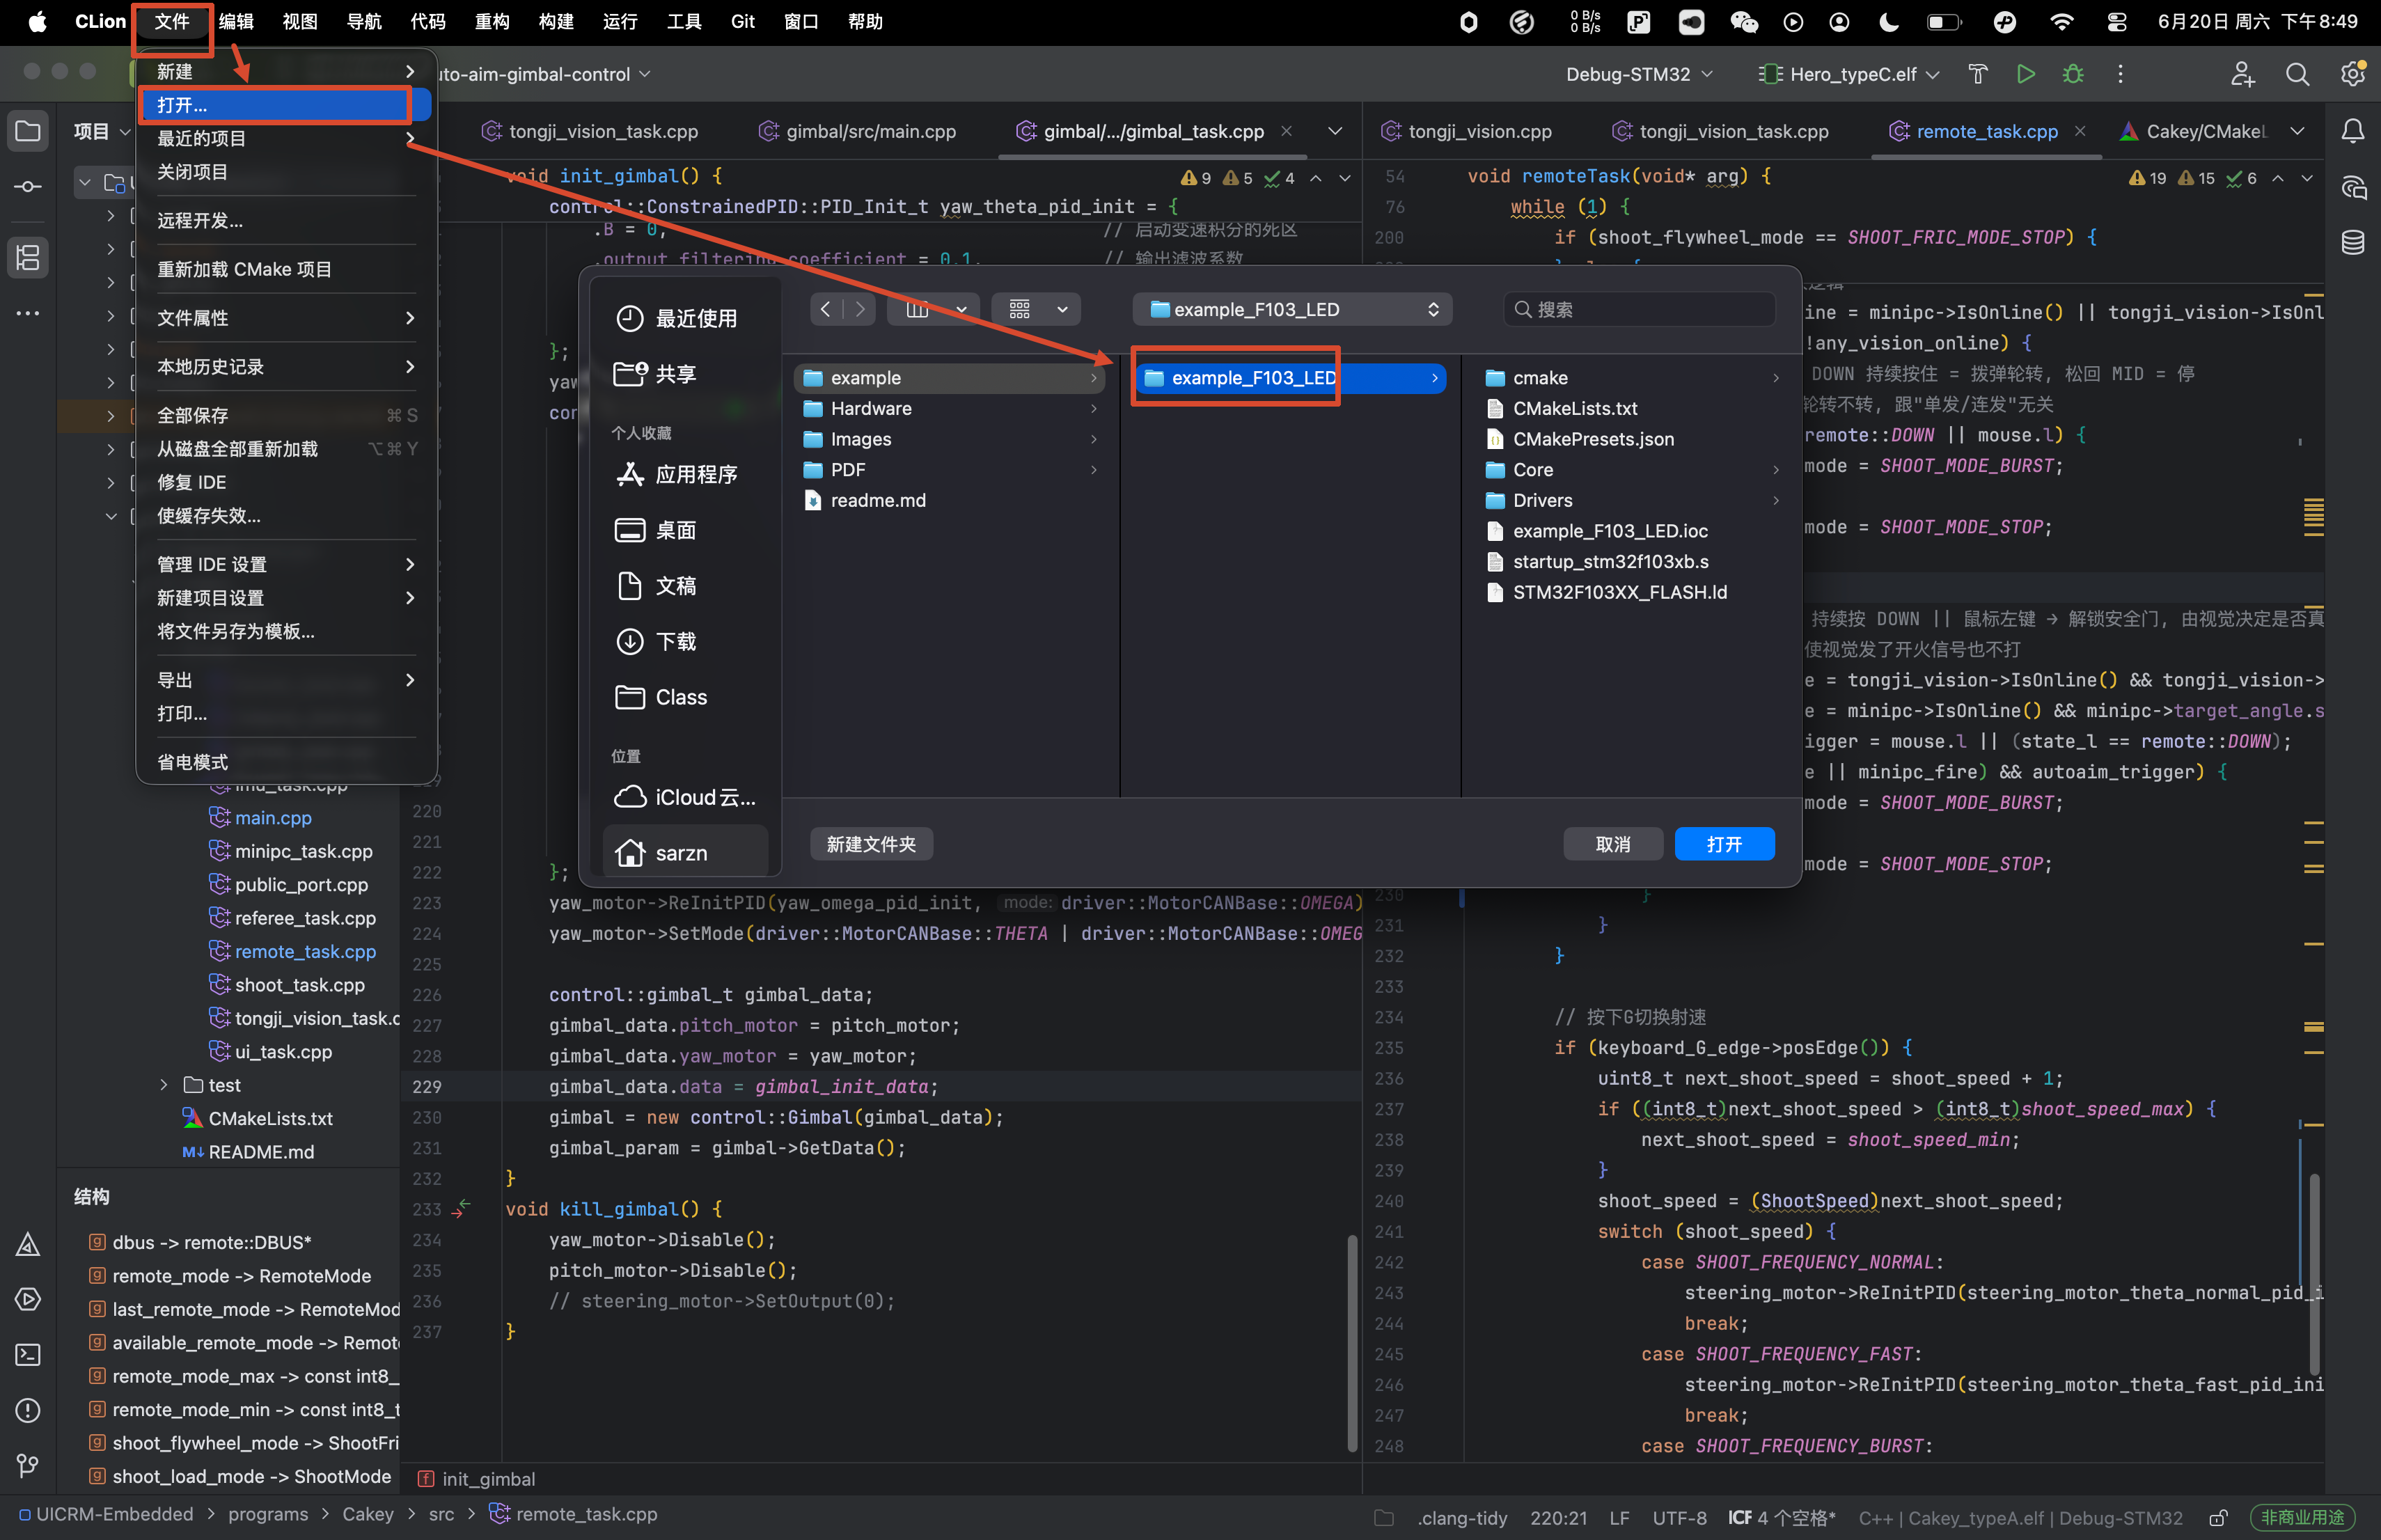Viewport: 2381px width, 1540px height.
Task: Toggle Focus mode moon icon
Action: (1889, 22)
